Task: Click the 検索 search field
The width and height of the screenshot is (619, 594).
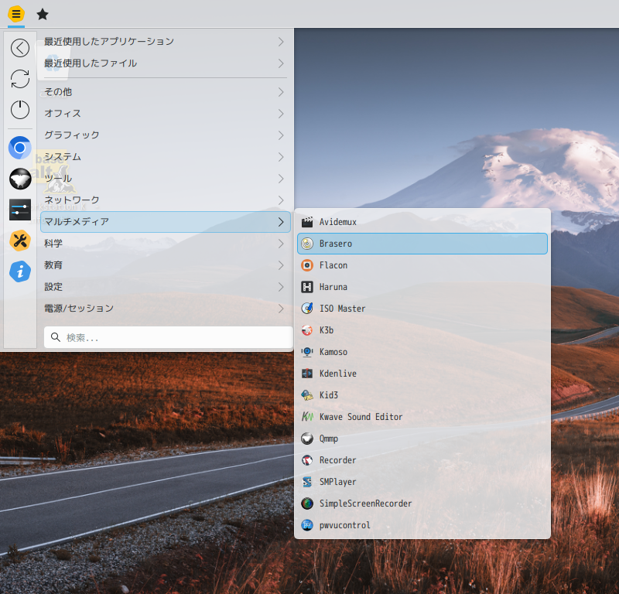Action: (169, 337)
